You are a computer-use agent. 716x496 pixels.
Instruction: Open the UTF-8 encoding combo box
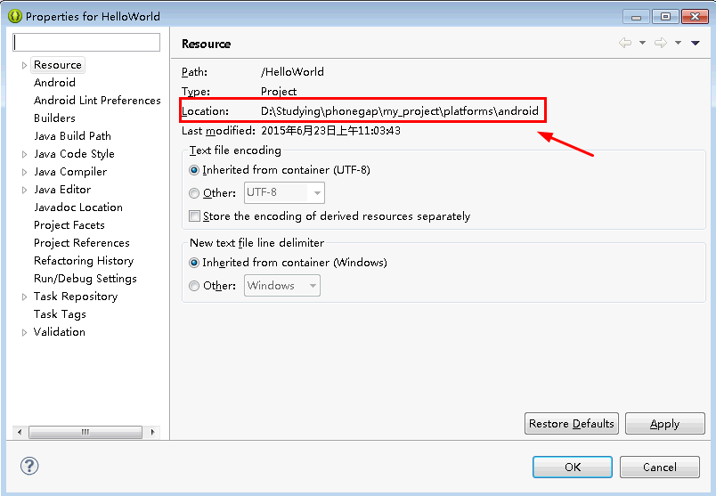[x=284, y=192]
